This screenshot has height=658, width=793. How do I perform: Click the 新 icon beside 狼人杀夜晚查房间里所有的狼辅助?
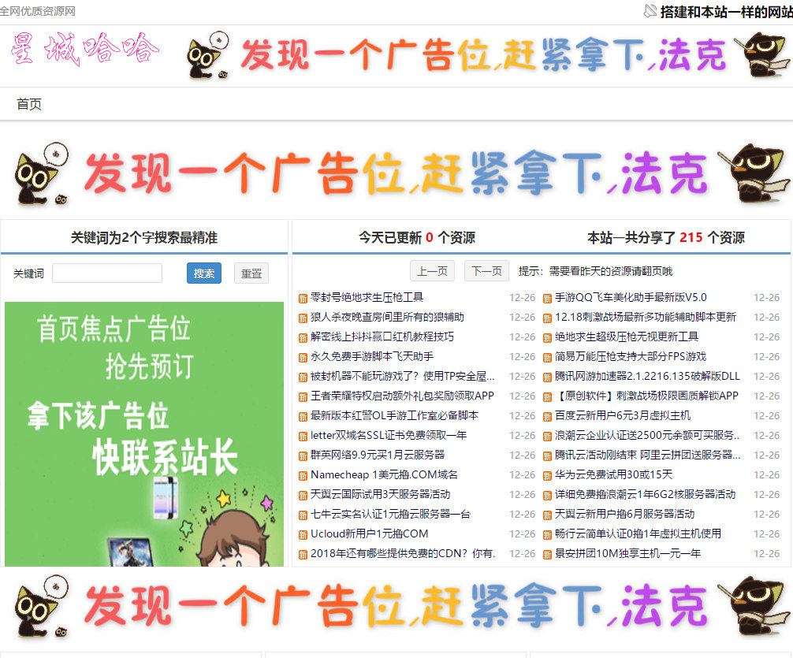click(303, 318)
